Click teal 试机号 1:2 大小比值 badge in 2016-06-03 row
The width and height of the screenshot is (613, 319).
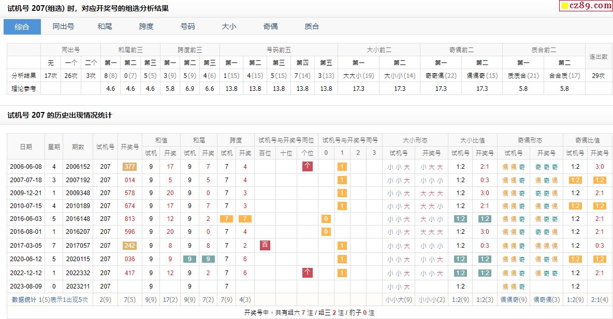pos(461,219)
